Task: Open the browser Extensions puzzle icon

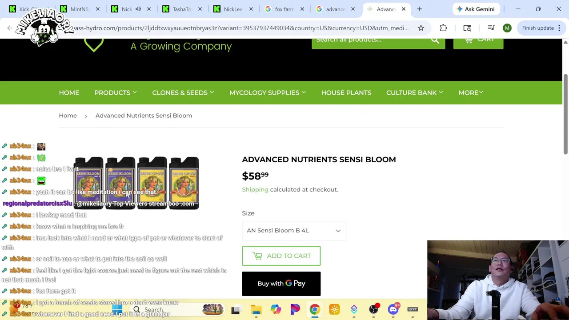Action: 443,28
